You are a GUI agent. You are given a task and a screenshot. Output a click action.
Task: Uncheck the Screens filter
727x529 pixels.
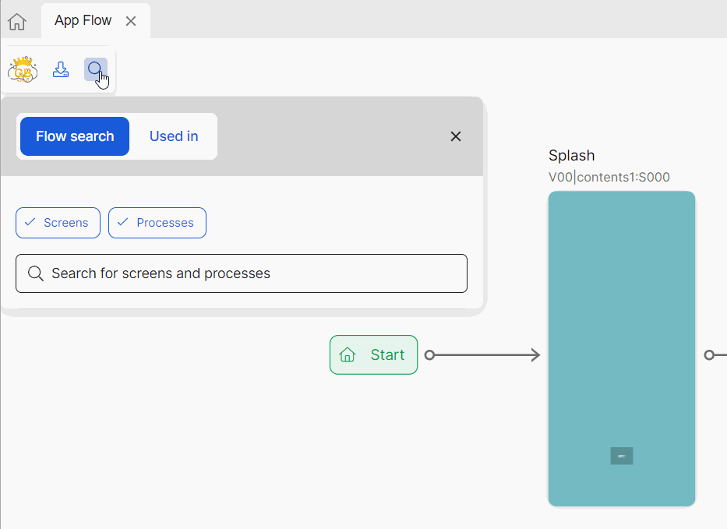pyautogui.click(x=58, y=223)
